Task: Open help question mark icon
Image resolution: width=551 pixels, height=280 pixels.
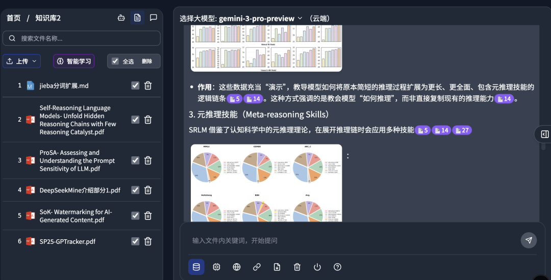Action: 337,267
